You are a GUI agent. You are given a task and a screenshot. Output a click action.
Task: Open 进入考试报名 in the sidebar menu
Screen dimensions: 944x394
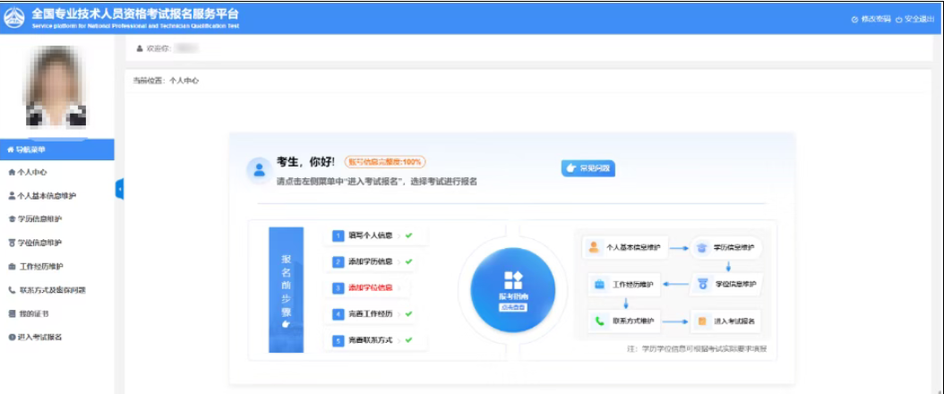coord(35,338)
